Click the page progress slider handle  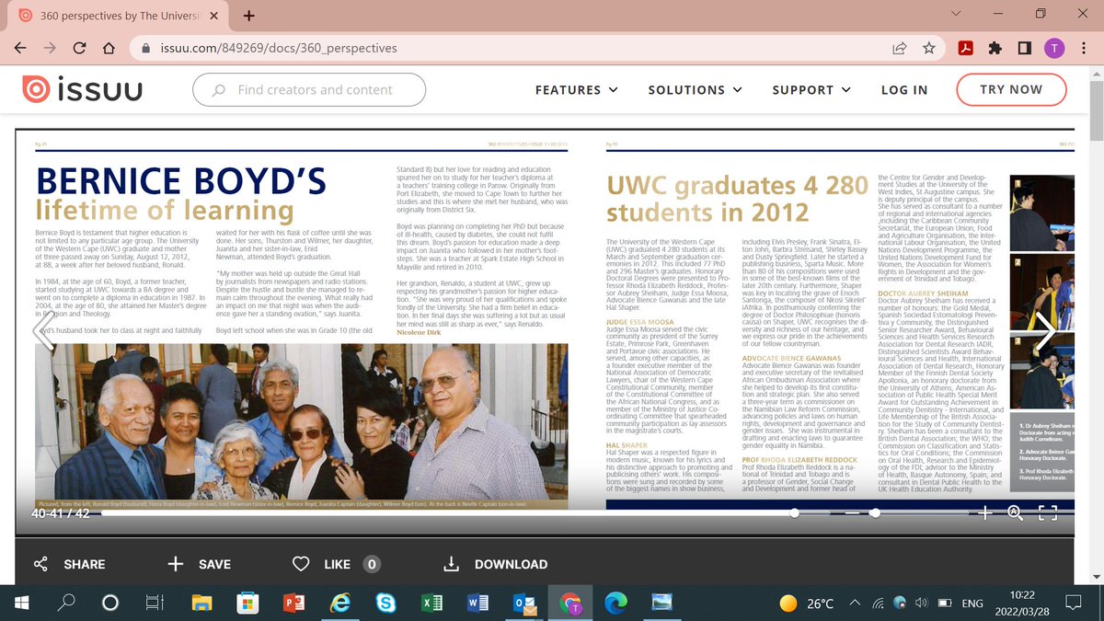click(x=794, y=512)
